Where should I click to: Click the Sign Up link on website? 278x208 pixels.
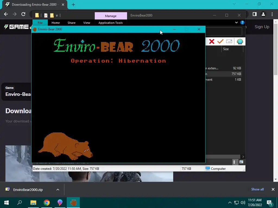pyautogui.click(x=262, y=27)
